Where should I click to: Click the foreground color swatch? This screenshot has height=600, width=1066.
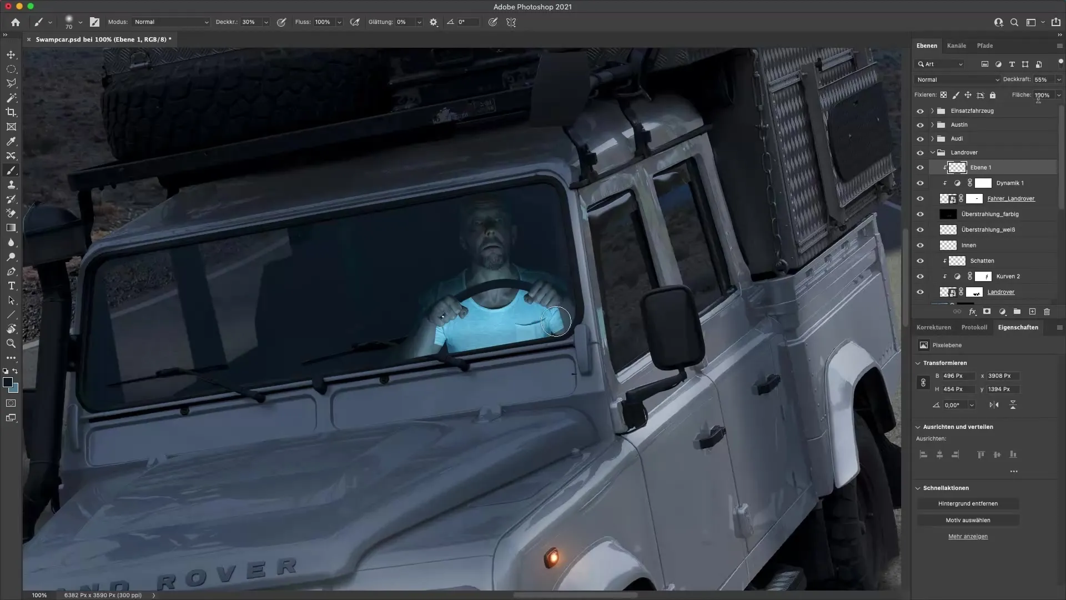tap(8, 382)
